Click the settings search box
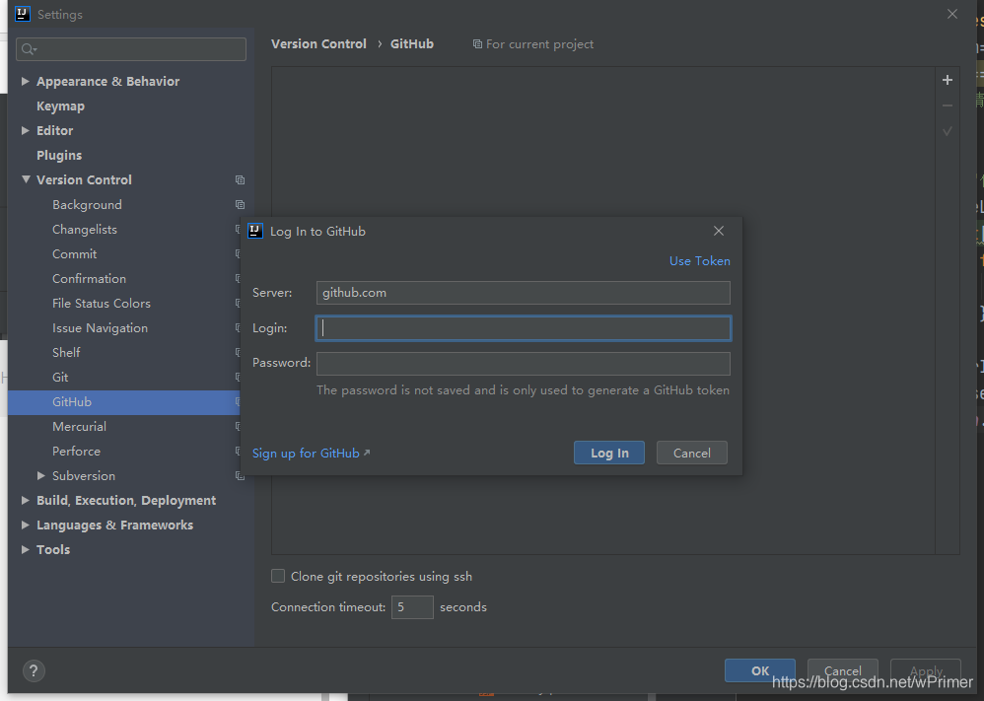 click(x=131, y=49)
